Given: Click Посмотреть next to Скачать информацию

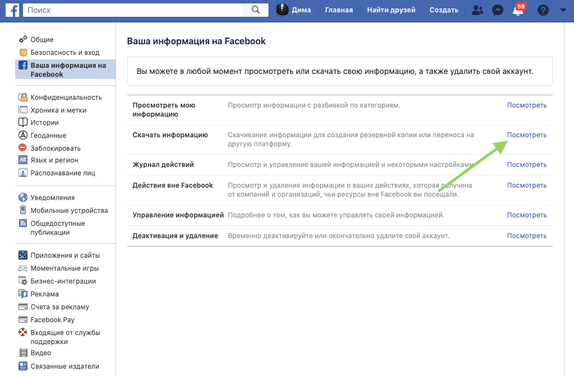Looking at the screenshot, I should coord(526,135).
